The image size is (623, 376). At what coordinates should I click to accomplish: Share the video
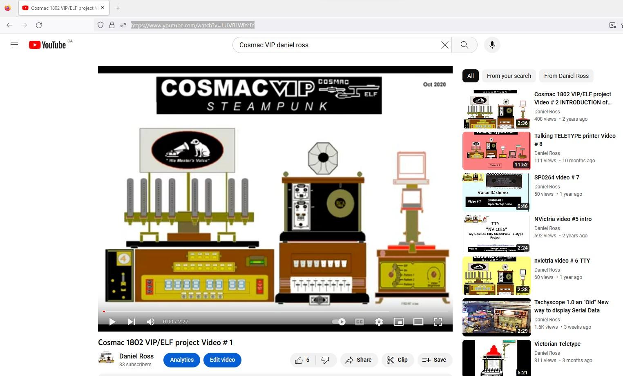[x=359, y=360]
